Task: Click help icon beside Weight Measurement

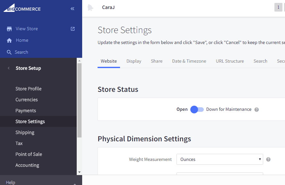Action: (268, 159)
